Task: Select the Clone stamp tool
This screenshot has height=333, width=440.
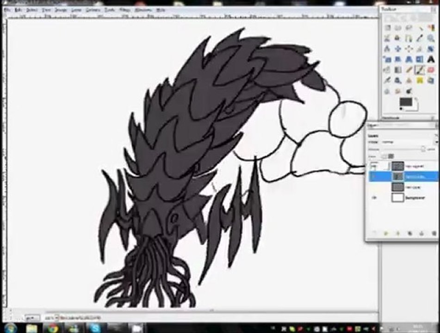Action: [x=409, y=80]
